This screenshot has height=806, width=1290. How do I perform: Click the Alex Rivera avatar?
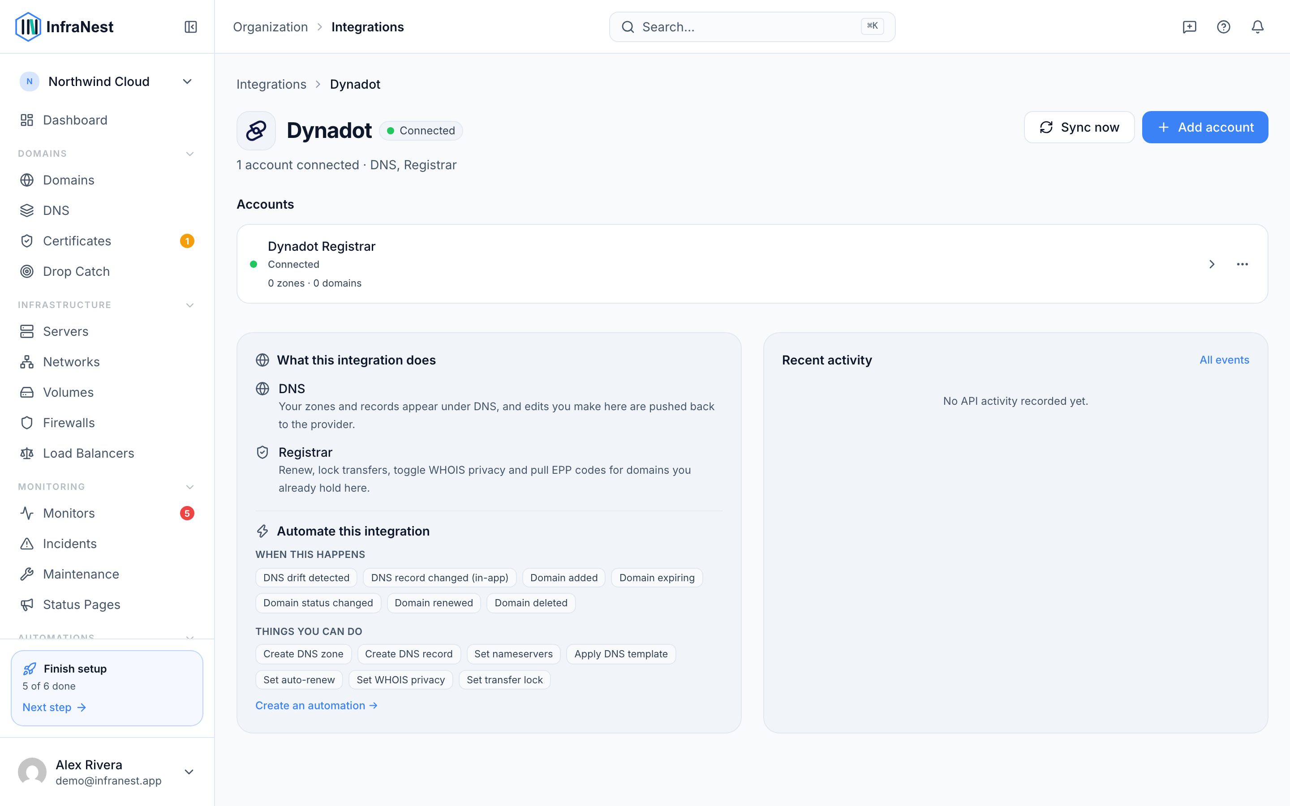(32, 772)
